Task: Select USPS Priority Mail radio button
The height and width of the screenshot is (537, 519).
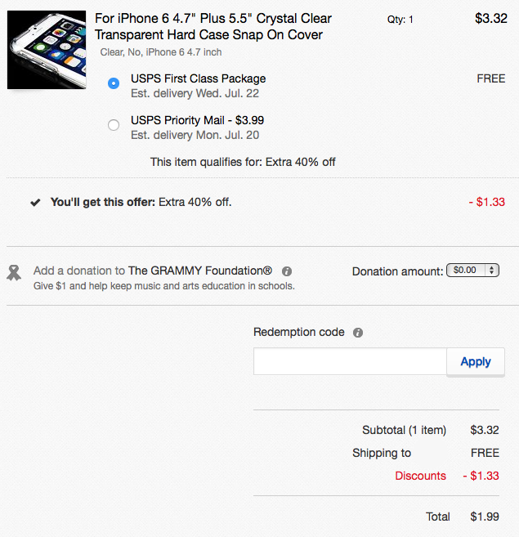Action: (114, 125)
